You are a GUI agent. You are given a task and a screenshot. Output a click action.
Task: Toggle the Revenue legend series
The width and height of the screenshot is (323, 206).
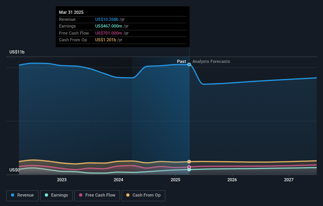(22, 195)
